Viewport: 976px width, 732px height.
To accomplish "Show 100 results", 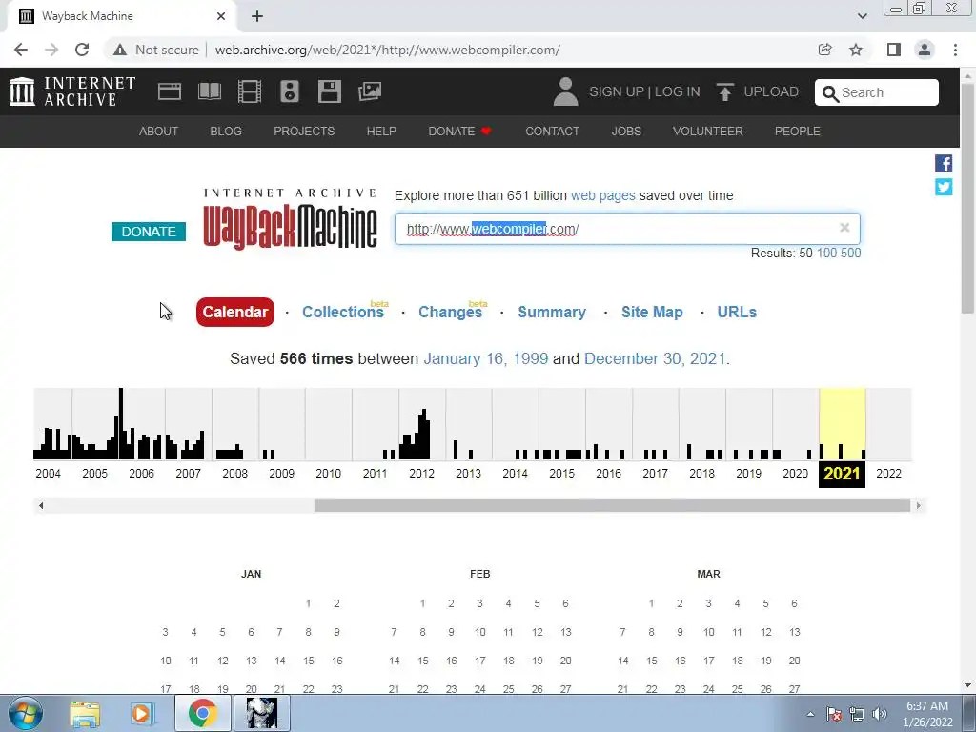I will [x=826, y=253].
